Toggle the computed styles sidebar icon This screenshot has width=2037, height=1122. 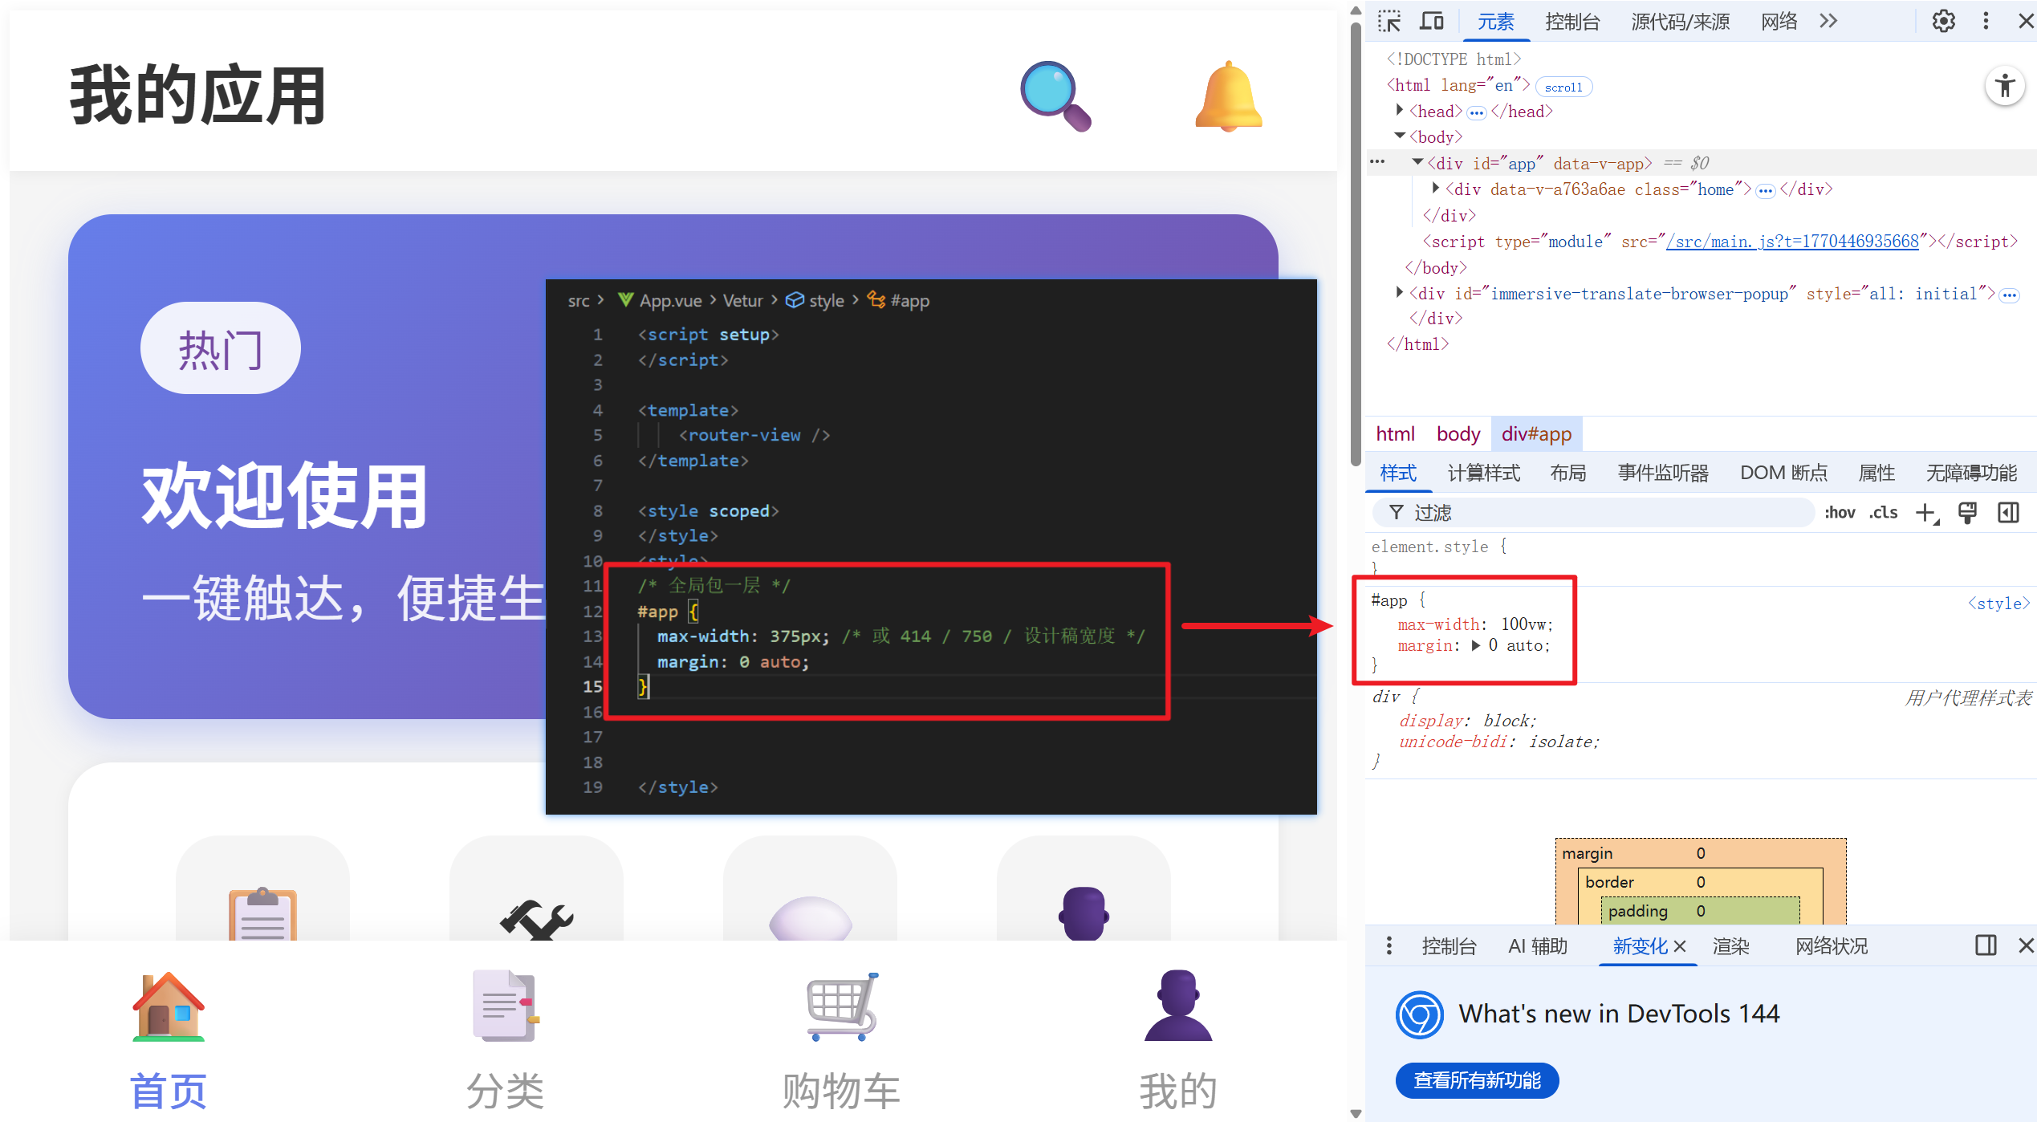2008,513
